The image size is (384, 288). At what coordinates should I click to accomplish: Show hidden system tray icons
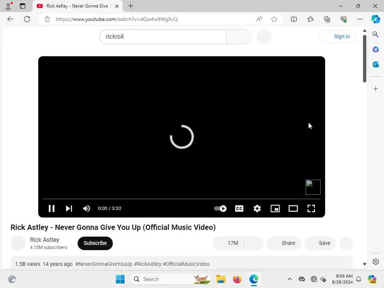click(290, 279)
